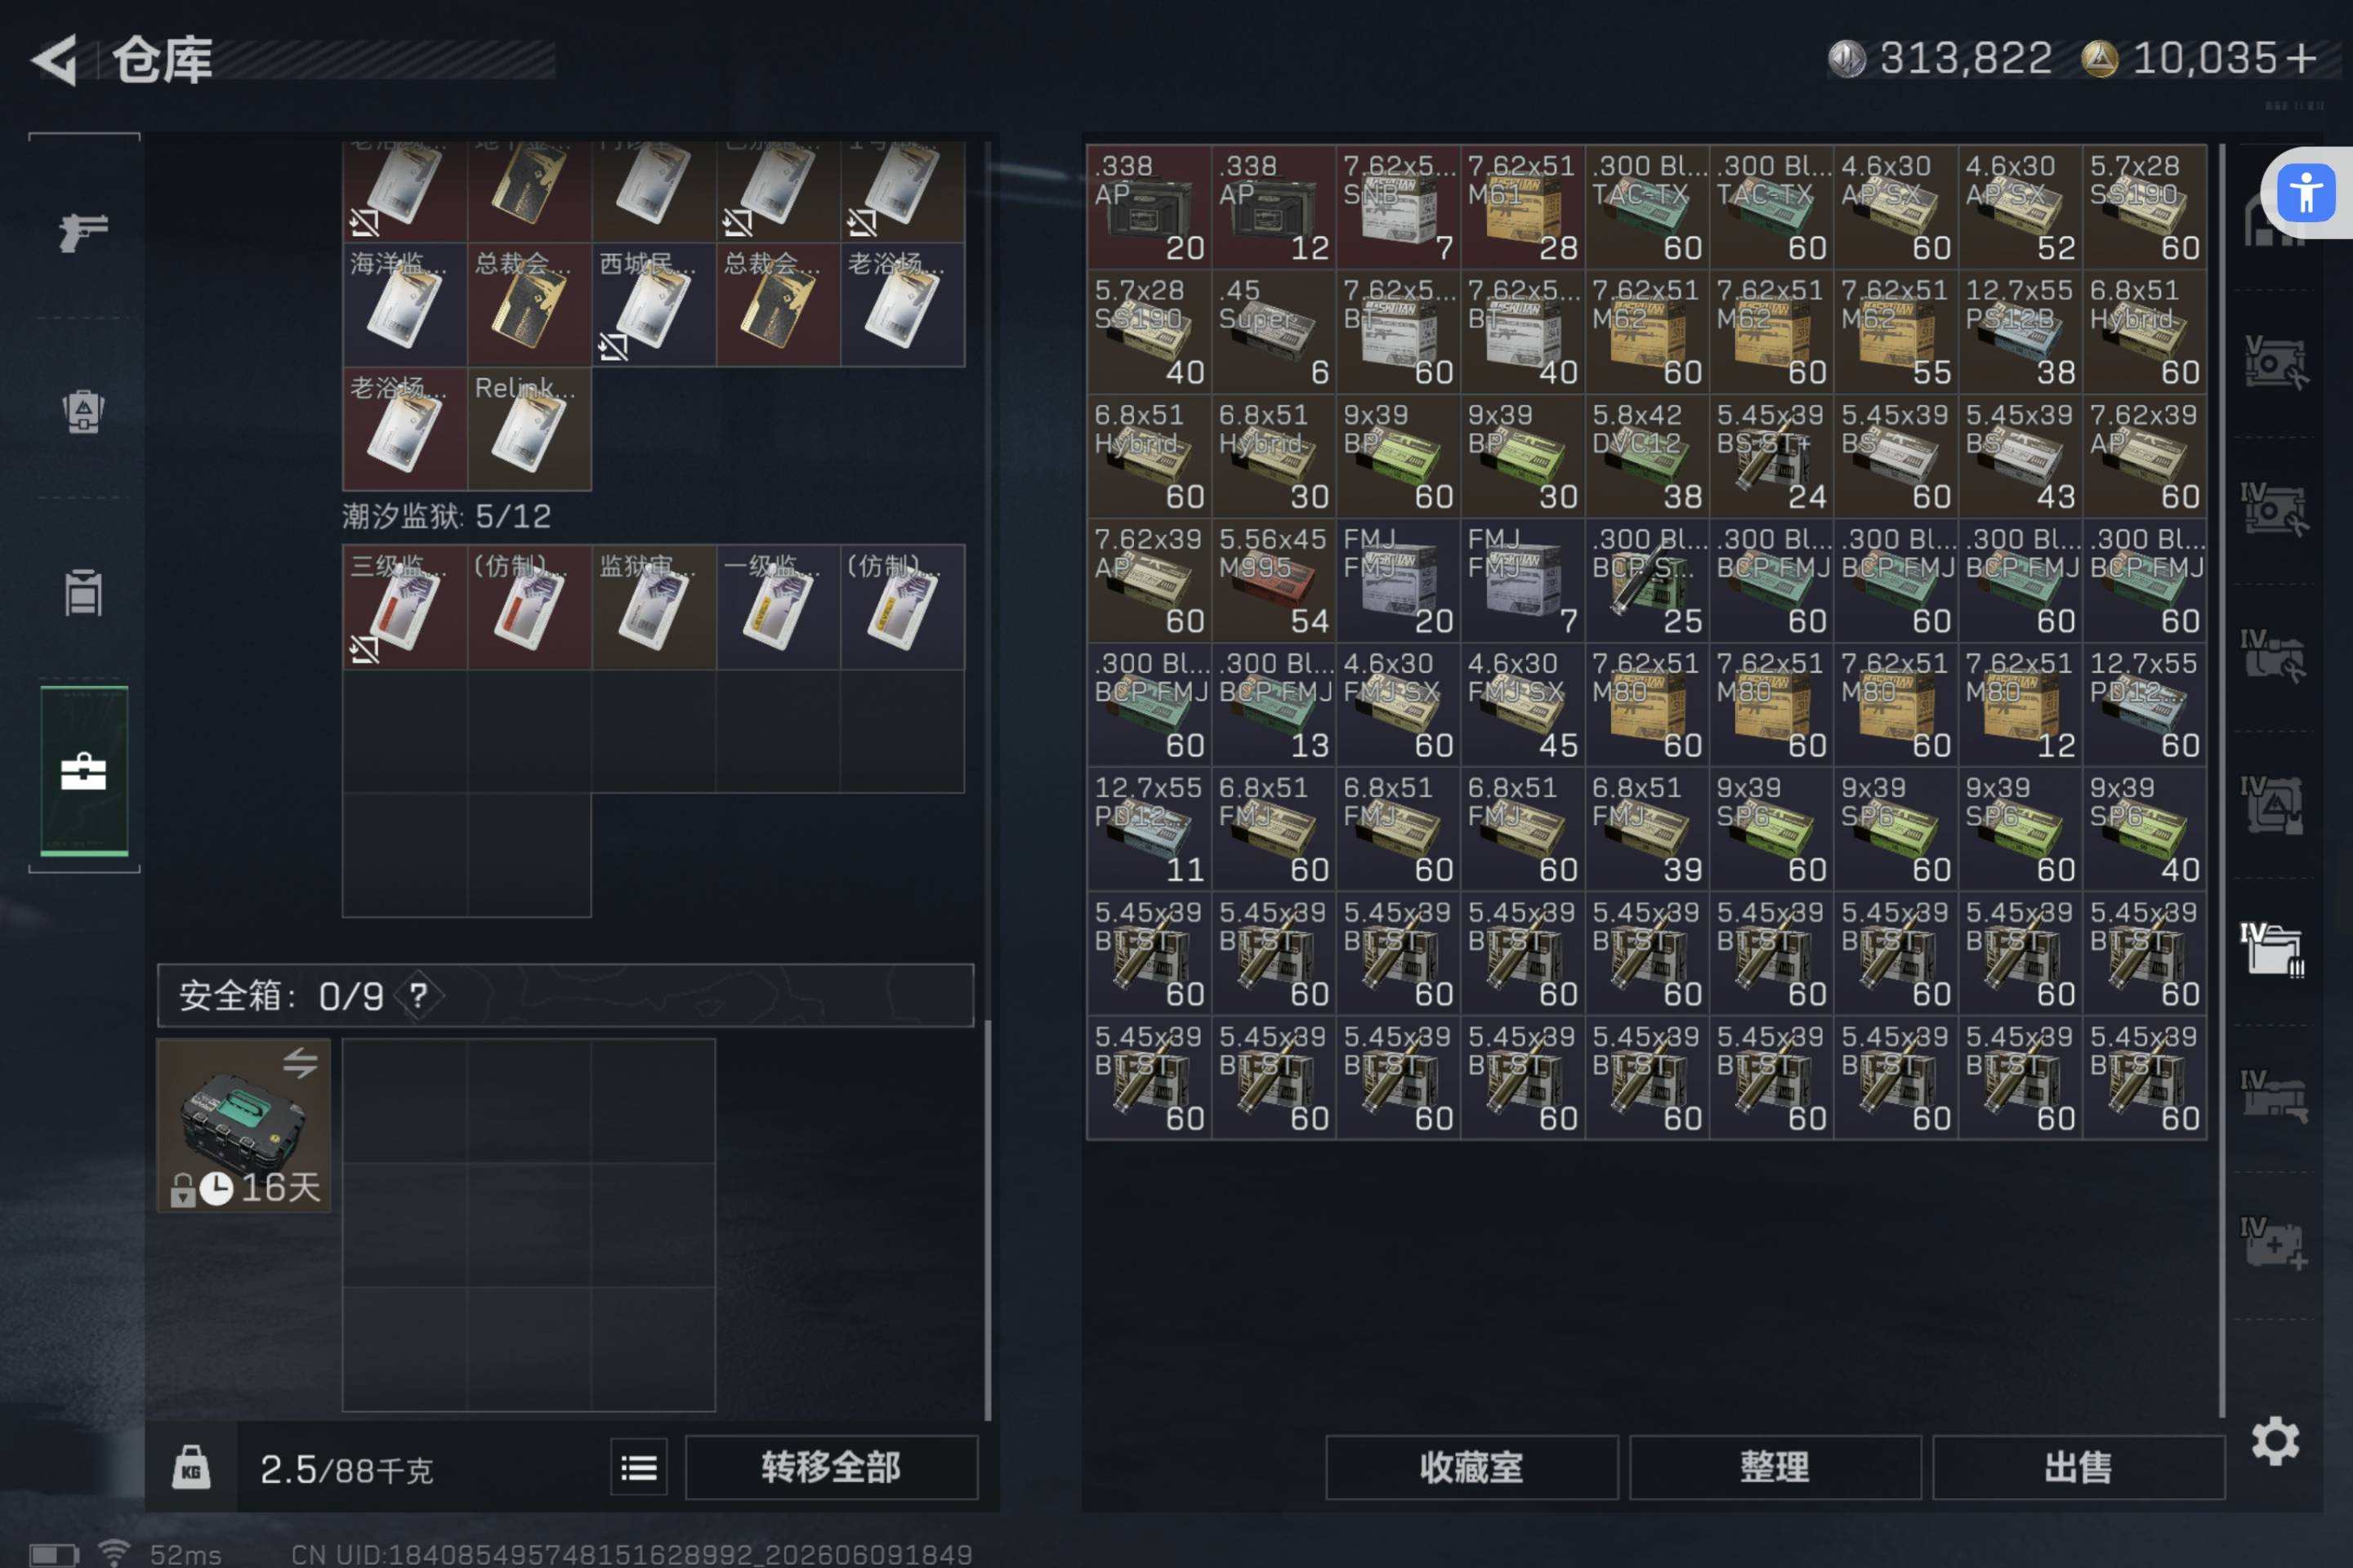Select the FMJ ammo stack of 20
This screenshot has width=2353, height=1568.
pos(1399,580)
